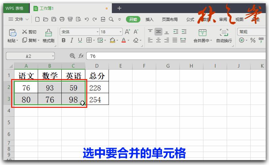269x165 pixels.
Task: Click the Align left icon
Action: 150,40
